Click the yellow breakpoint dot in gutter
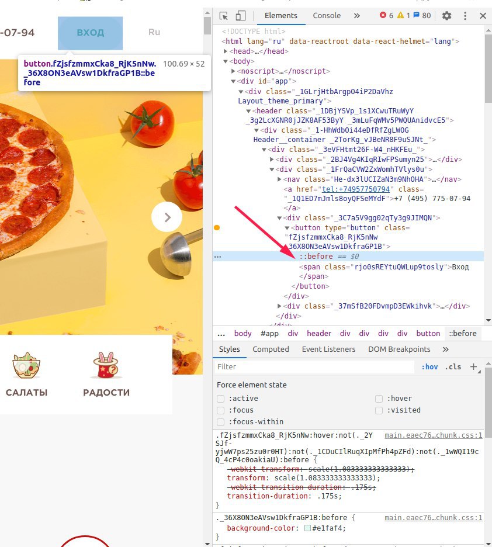Screen dimensions: 492x547 (217, 228)
